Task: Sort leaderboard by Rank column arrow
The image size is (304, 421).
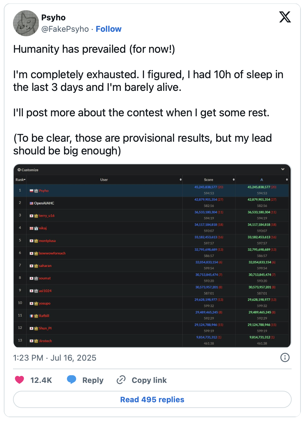Action: click(24, 180)
